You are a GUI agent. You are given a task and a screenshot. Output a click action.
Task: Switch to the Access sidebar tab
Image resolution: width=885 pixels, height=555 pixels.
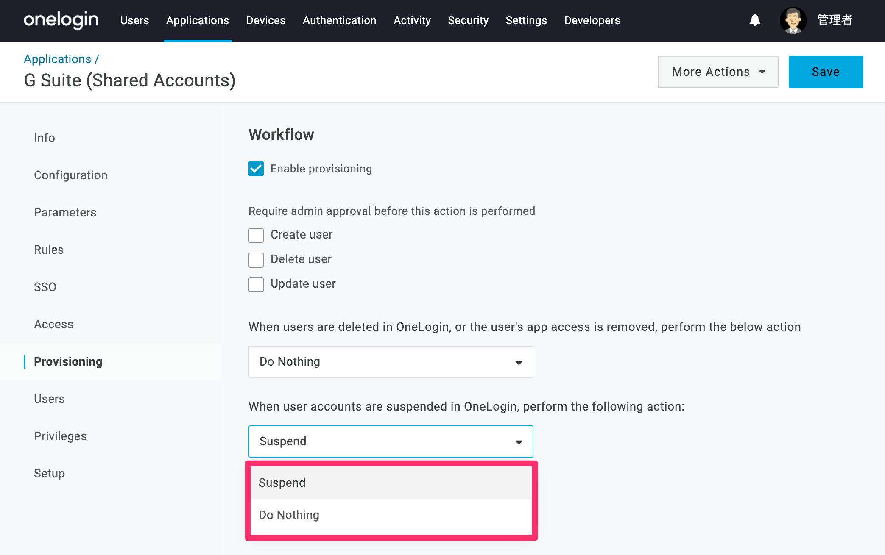(x=53, y=324)
